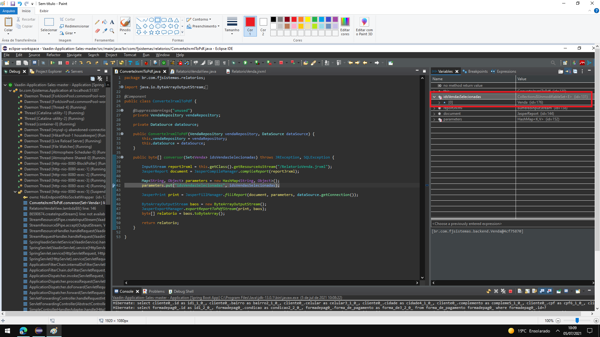This screenshot has height=337, width=600.
Task: Select the Pencil tool
Action: [x=97, y=22]
